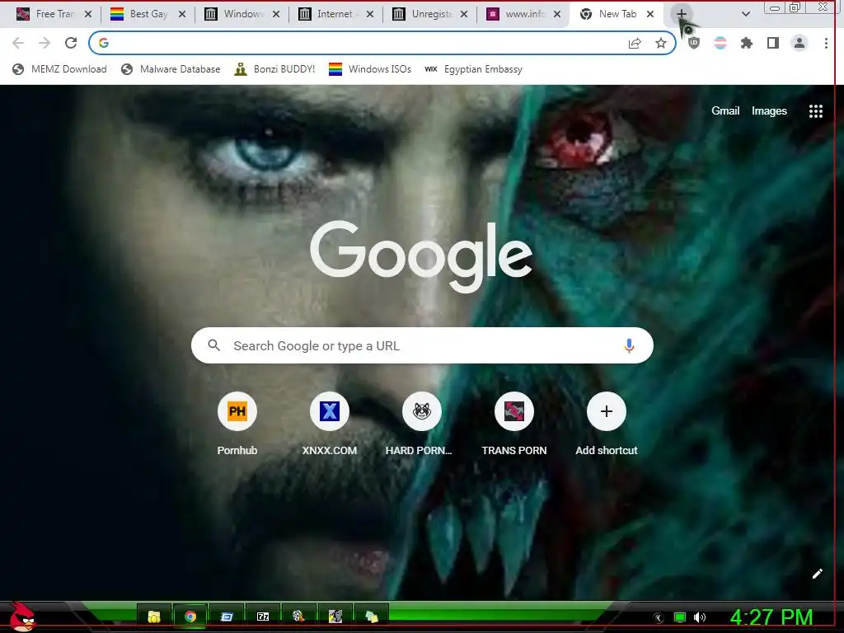The height and width of the screenshot is (633, 844).
Task: Open the Malware Database bookmark
Action: coord(171,69)
